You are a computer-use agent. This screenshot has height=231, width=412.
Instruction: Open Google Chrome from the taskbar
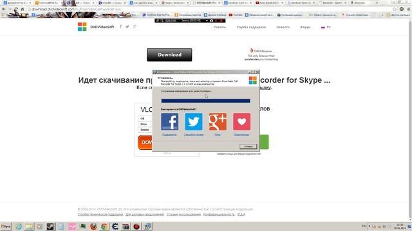click(x=104, y=227)
